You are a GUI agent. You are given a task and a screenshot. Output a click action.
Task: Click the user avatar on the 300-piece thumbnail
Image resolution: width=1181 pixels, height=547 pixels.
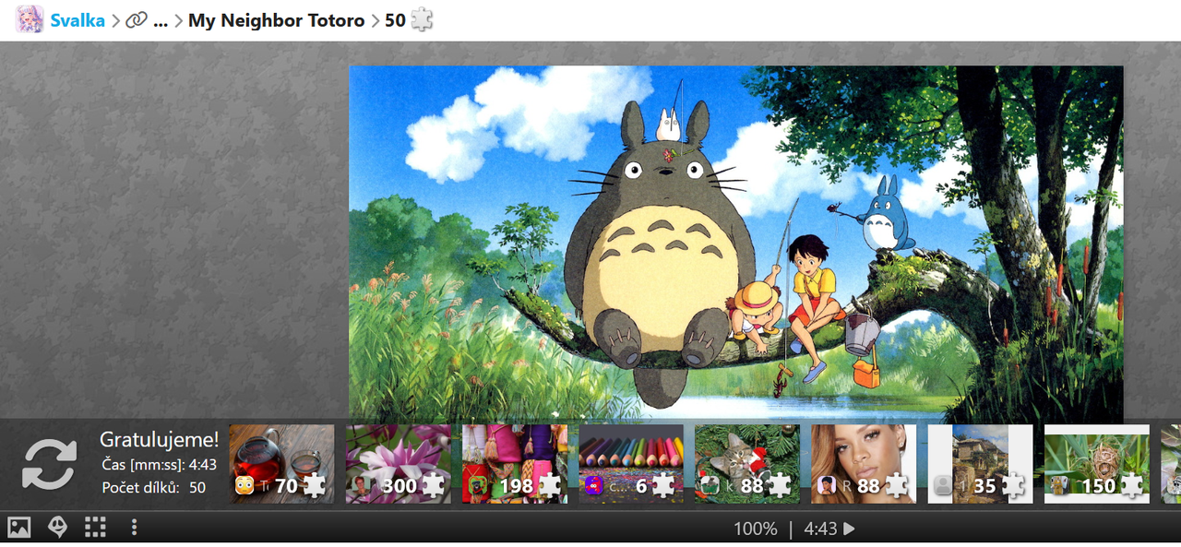pyautogui.click(x=361, y=485)
